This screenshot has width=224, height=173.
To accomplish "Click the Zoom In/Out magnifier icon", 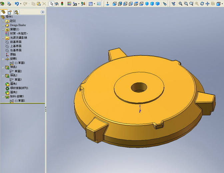I will point(191,4).
